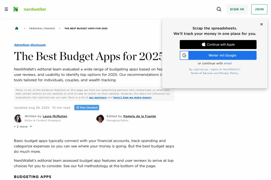The height and width of the screenshot is (180, 271).
Task: Open Pamela de la Fuente's editor photo
Action: (x=100, y=118)
